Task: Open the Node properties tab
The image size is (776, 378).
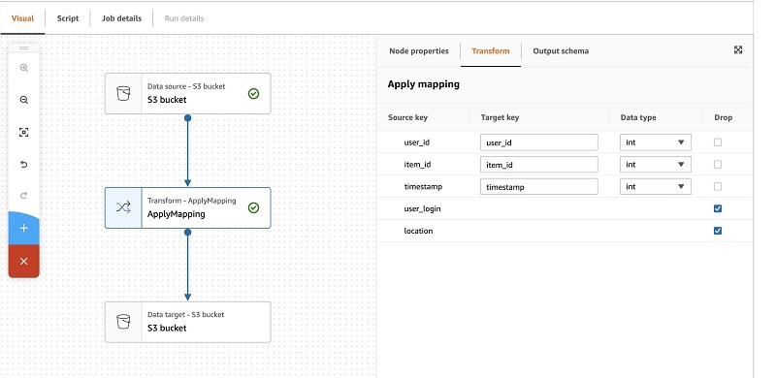Action: (x=419, y=51)
